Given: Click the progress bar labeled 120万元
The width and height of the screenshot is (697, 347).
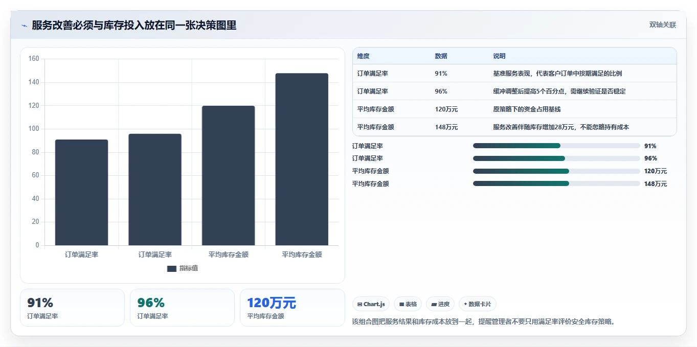Looking at the screenshot, I should click(556, 171).
